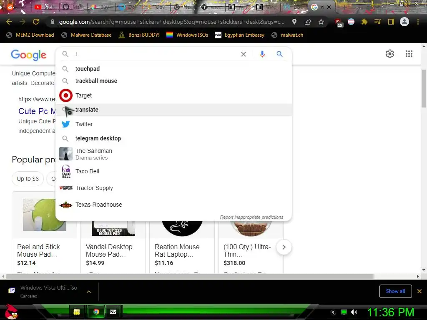This screenshot has width=427, height=320.
Task: Select the Tractor Supply suggestion
Action: tap(173, 188)
